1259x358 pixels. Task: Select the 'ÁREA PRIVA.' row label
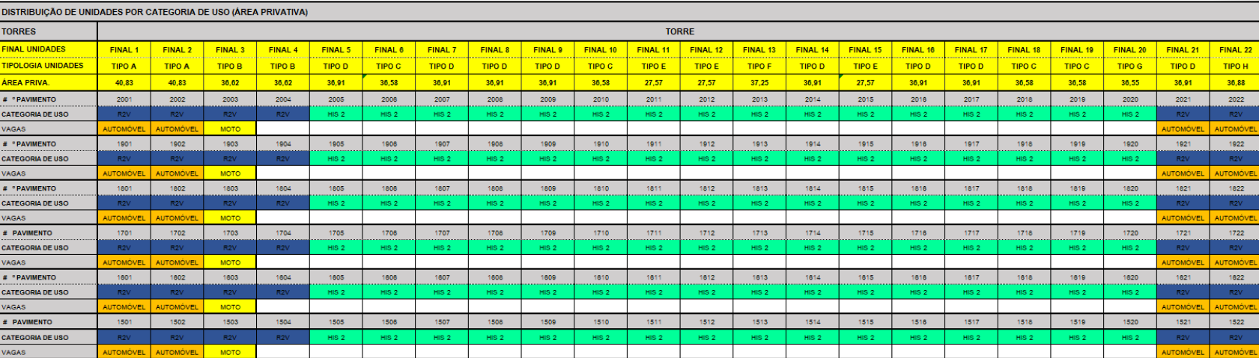click(48, 83)
